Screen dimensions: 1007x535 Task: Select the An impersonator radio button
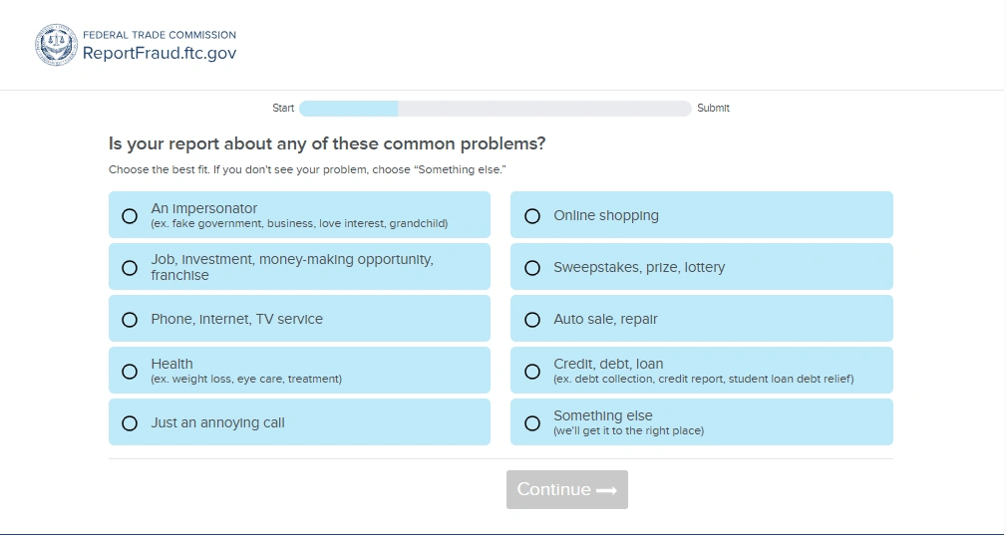coord(130,215)
